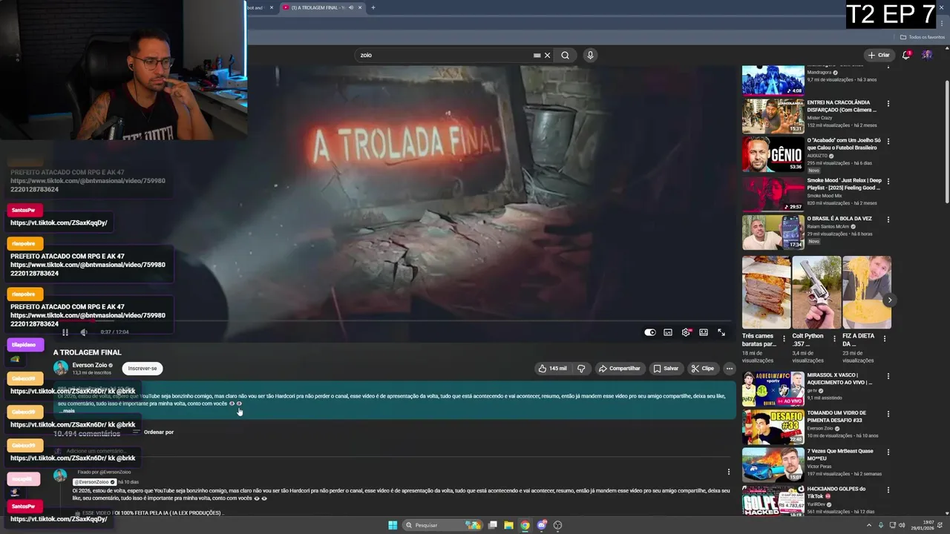
Task: Open options for 'Smoke Mood' playlist video
Action: [x=888, y=181]
